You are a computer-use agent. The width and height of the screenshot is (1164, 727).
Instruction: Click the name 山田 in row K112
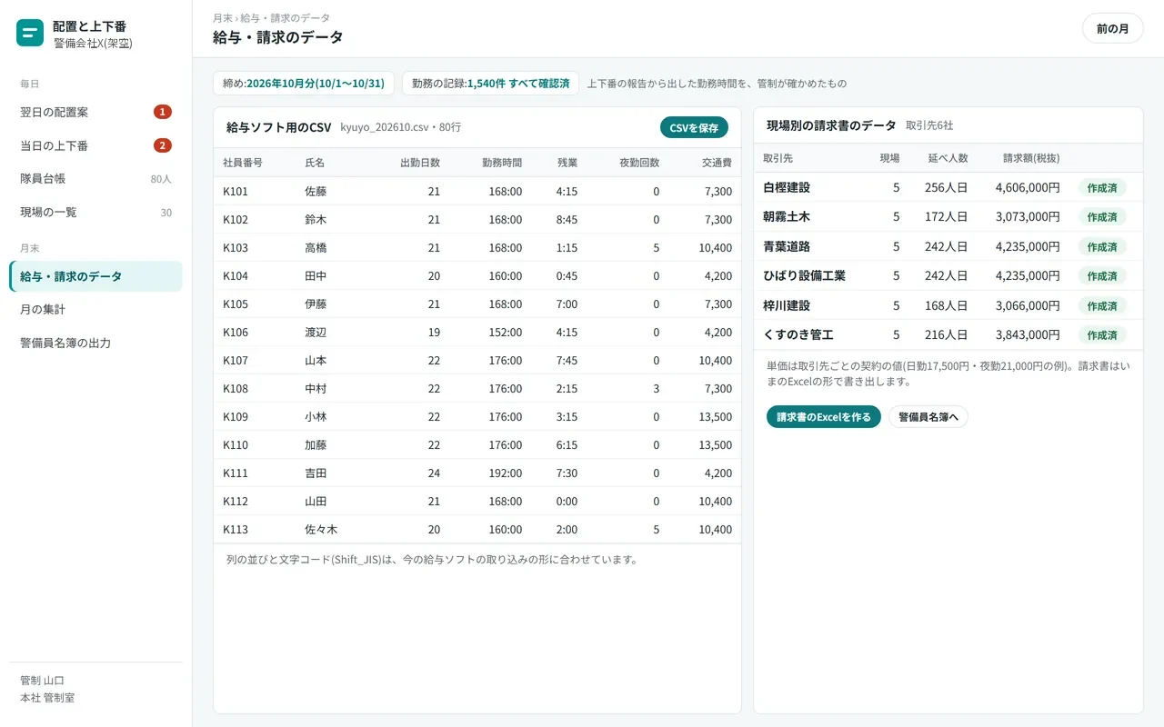pos(316,502)
